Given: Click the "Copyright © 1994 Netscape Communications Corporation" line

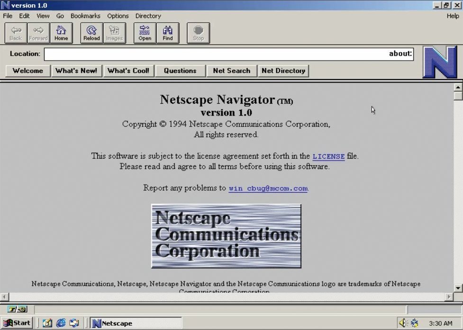Looking at the screenshot, I should tap(226, 124).
